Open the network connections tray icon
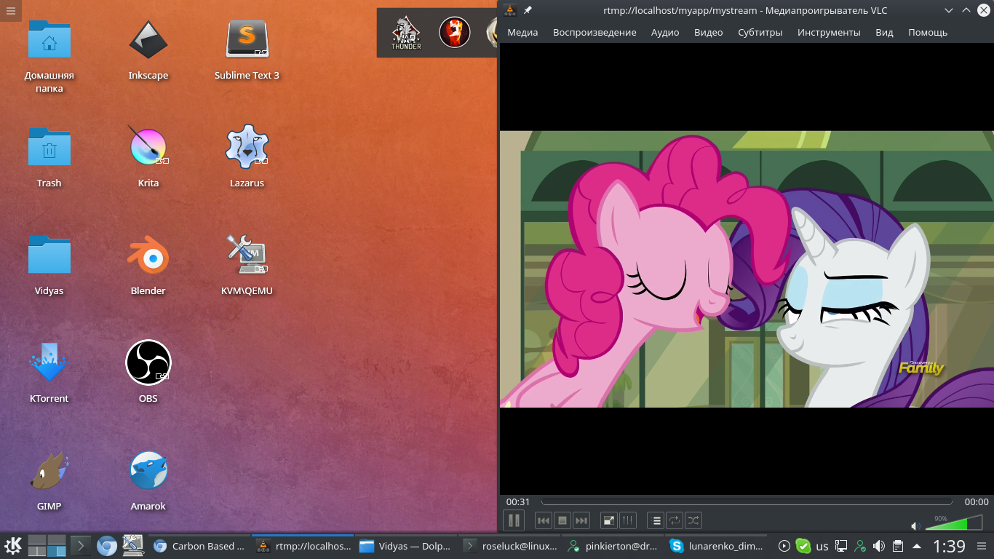 [x=841, y=546]
